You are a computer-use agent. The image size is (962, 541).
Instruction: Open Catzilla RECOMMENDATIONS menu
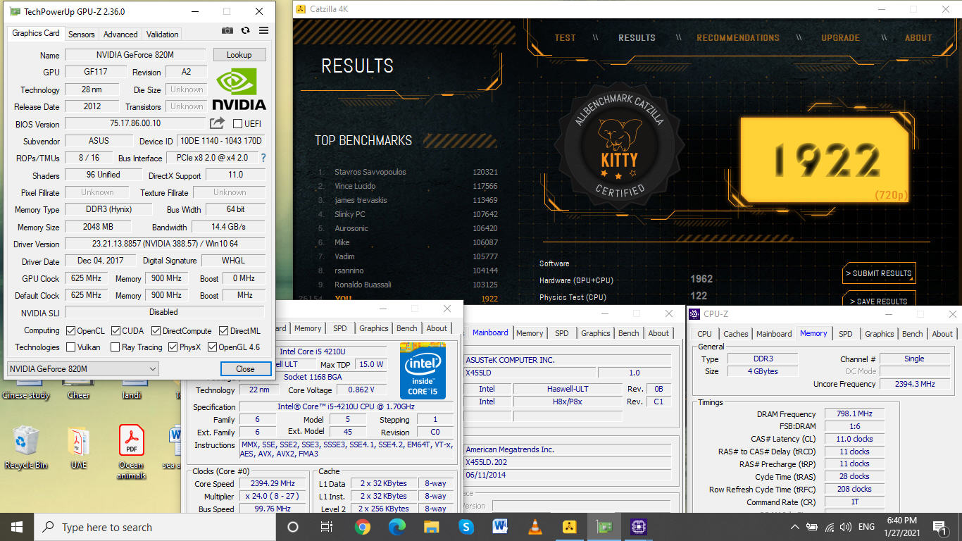(x=737, y=38)
